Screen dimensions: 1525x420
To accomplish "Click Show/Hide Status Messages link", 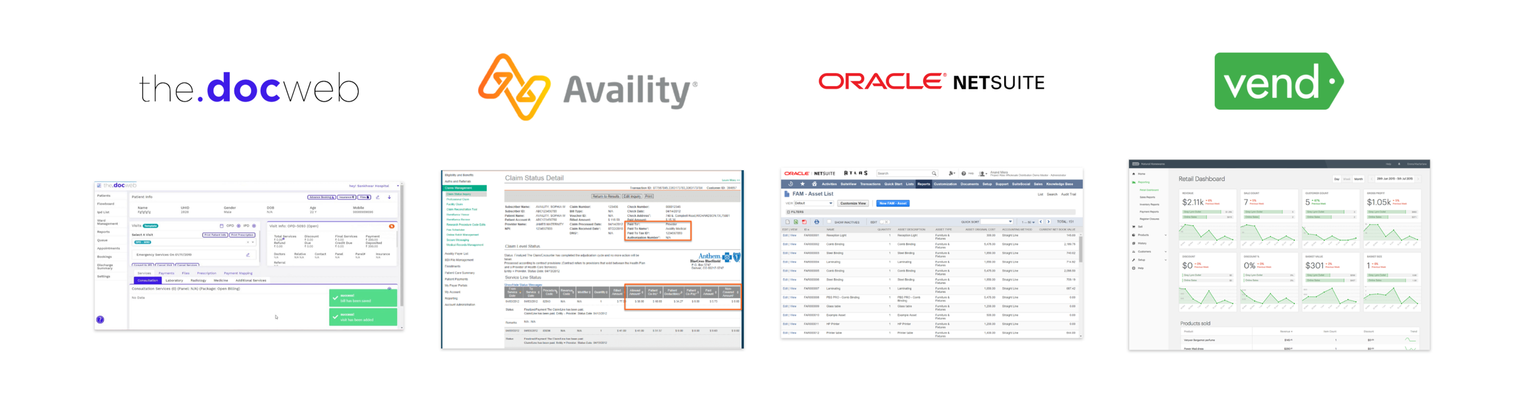I will pos(523,285).
